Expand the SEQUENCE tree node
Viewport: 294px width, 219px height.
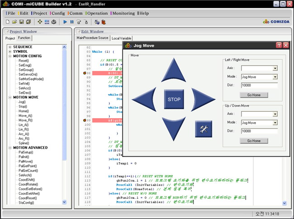9,47
